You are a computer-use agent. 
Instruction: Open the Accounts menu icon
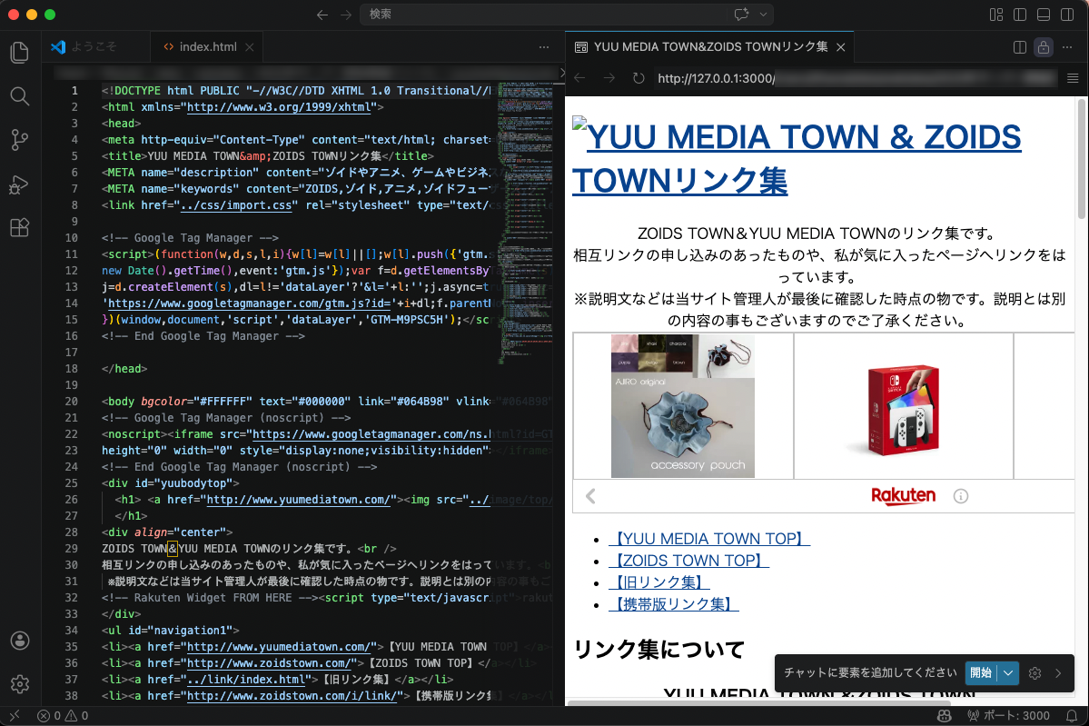pyautogui.click(x=19, y=641)
